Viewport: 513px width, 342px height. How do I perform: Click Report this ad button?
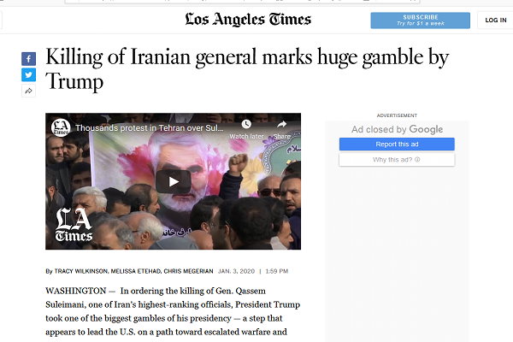coord(397,144)
